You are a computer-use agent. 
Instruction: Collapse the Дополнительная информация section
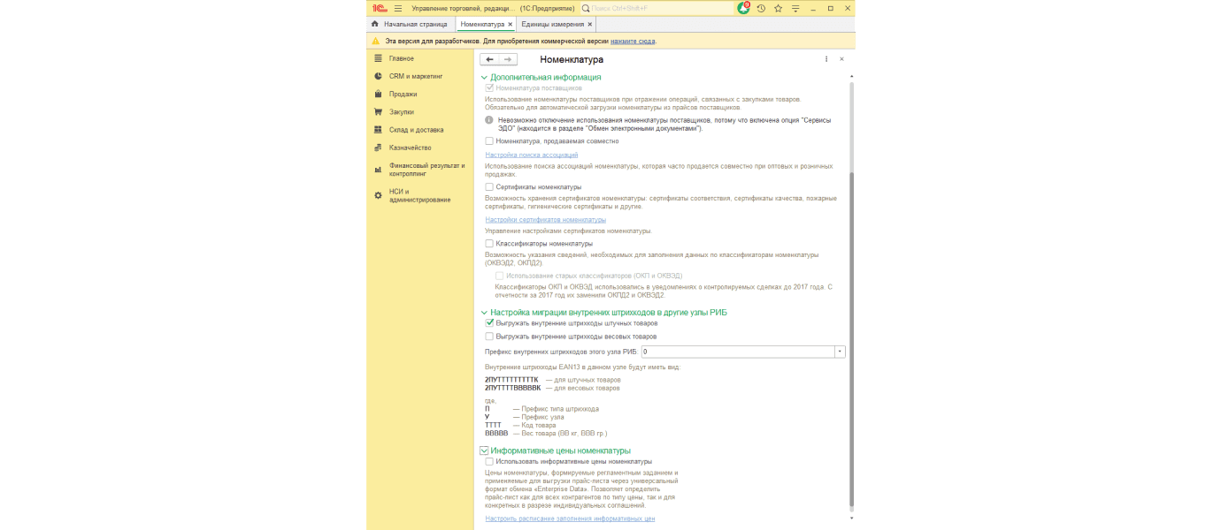click(484, 78)
